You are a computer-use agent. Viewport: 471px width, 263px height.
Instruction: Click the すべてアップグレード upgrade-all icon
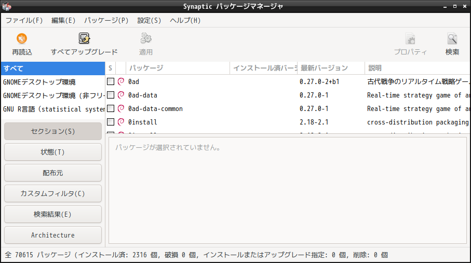point(84,38)
